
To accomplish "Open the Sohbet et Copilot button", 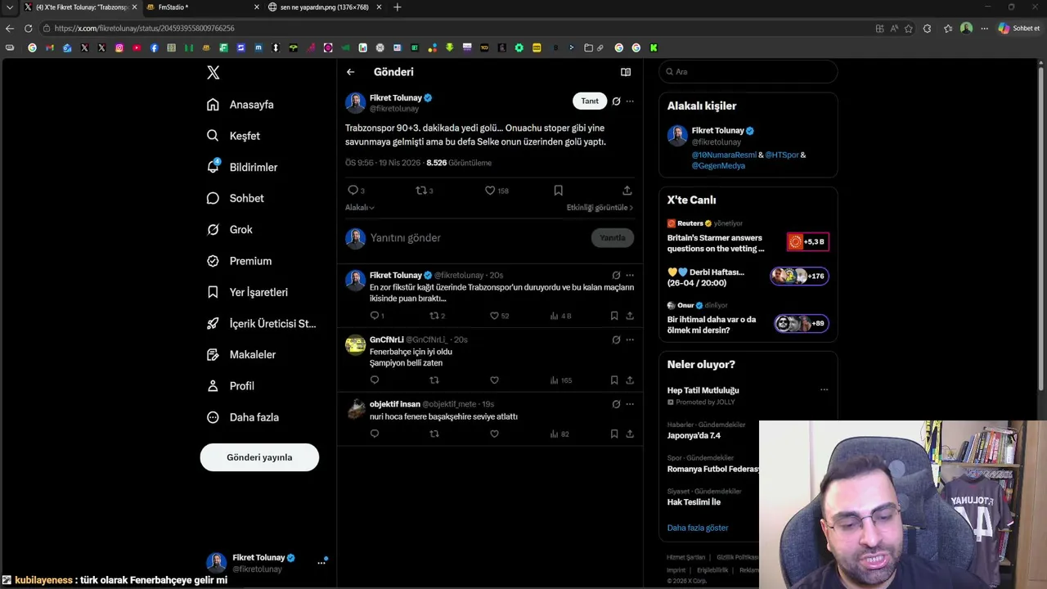I will pyautogui.click(x=1019, y=28).
